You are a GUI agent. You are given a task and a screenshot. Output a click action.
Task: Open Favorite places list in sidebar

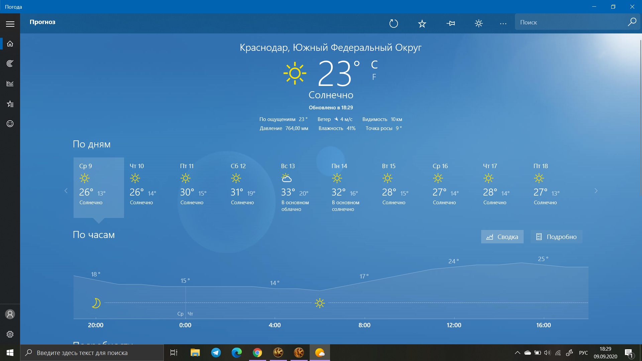pos(10,104)
